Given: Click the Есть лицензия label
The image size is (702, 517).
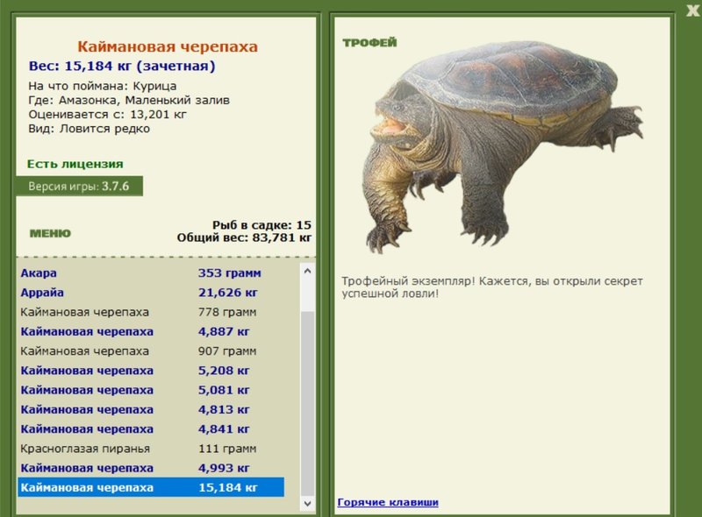Looking at the screenshot, I should tap(75, 164).
